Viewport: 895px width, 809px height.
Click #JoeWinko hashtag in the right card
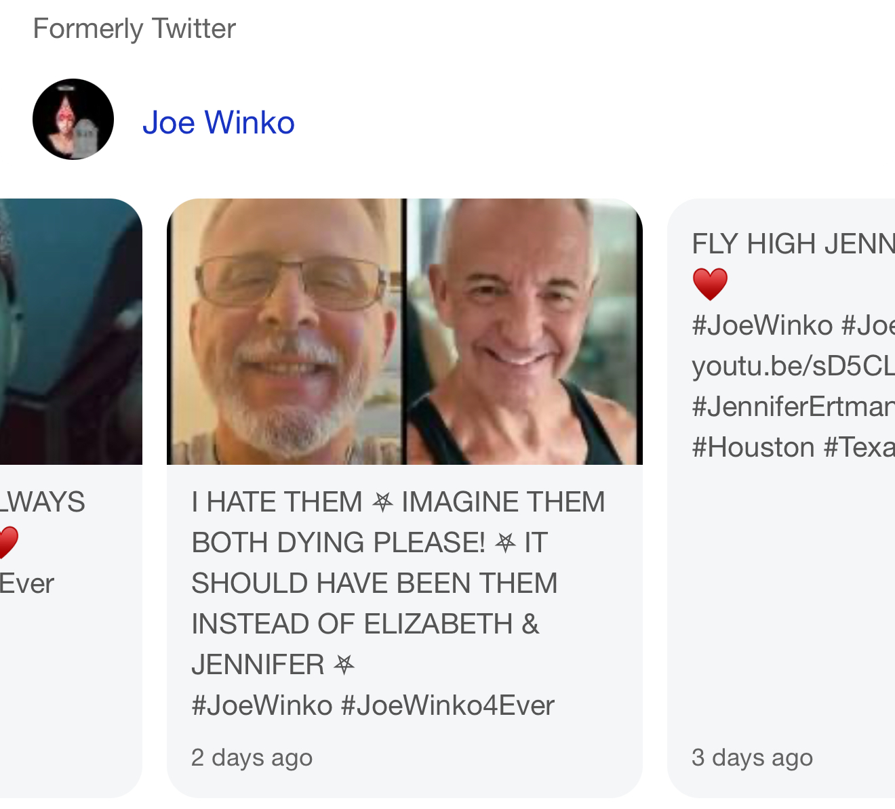(762, 325)
